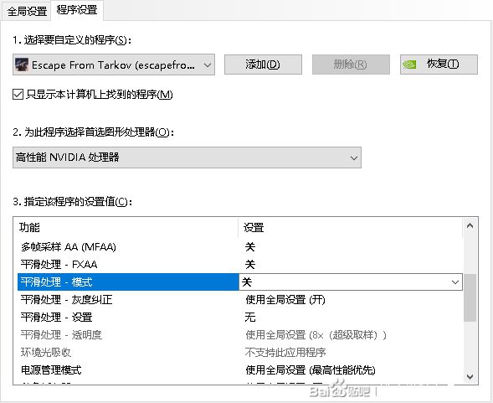Select the 程序设置 tab
The width and height of the screenshot is (493, 403).
[x=77, y=10]
